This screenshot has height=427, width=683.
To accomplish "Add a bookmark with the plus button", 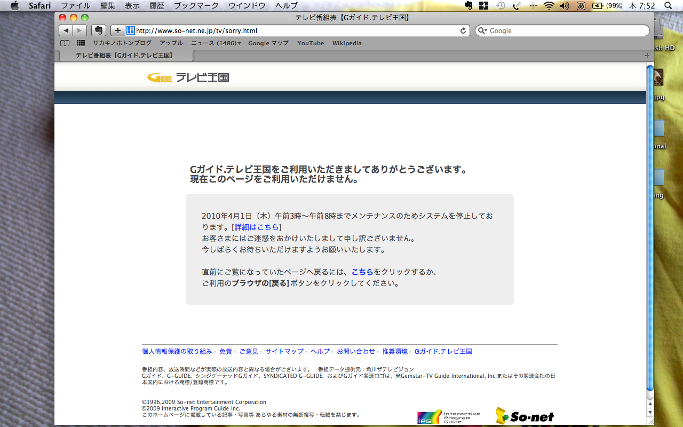I will pos(118,30).
